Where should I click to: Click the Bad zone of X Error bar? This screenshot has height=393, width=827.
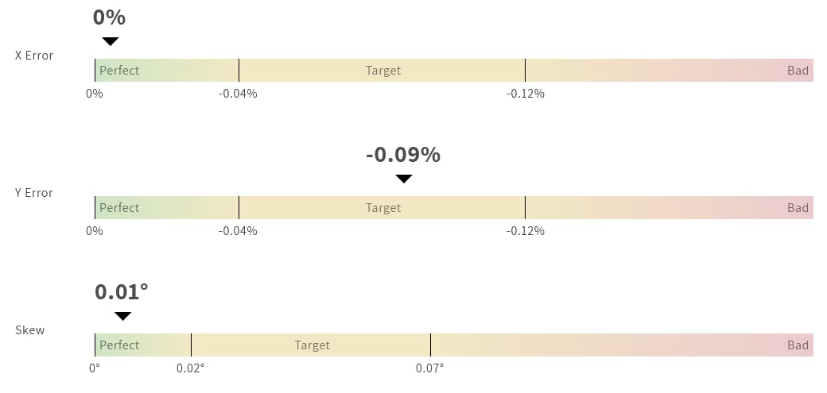[x=669, y=70]
